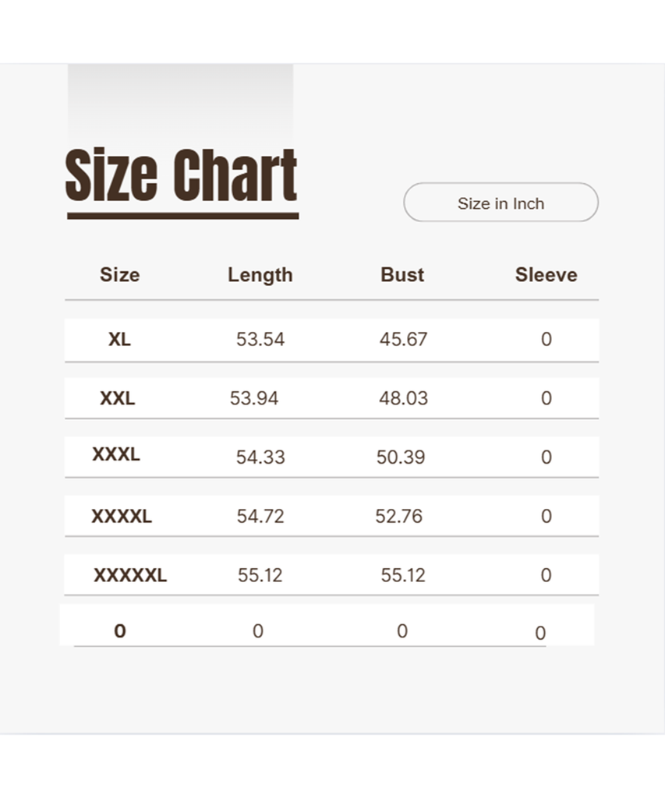The image size is (665, 798).
Task: Click the XXXL size row label
Action: [116, 455]
